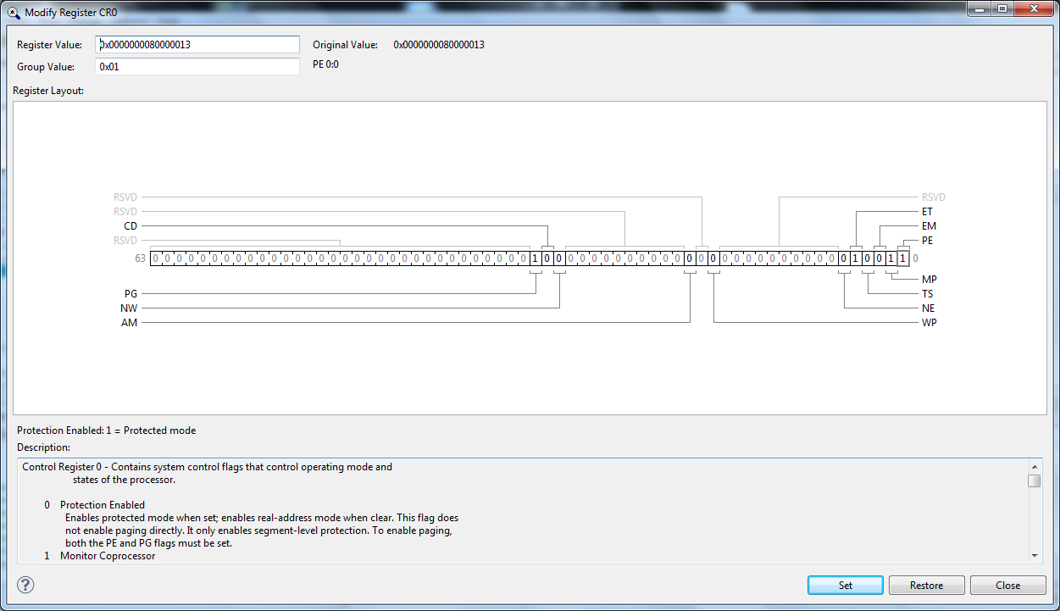Click the Register Value input field
The image size is (1060, 611).
coord(197,45)
